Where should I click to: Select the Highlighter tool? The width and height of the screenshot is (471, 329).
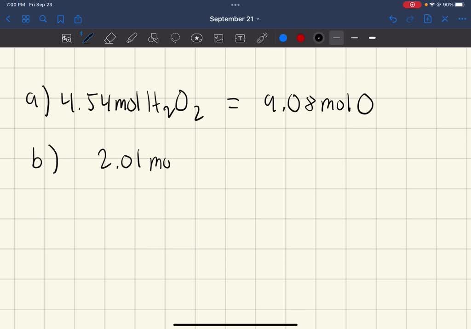[x=132, y=38]
